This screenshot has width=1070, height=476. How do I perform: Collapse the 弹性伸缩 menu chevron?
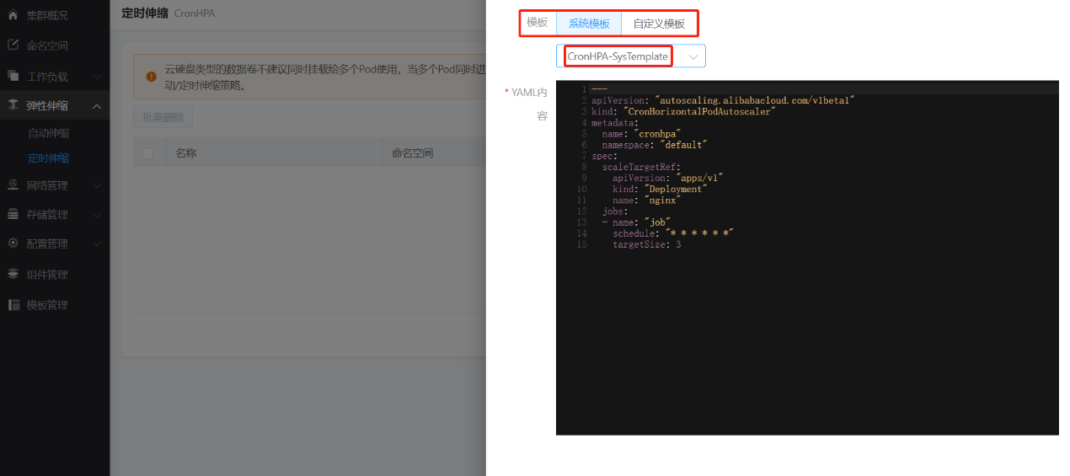(x=97, y=106)
